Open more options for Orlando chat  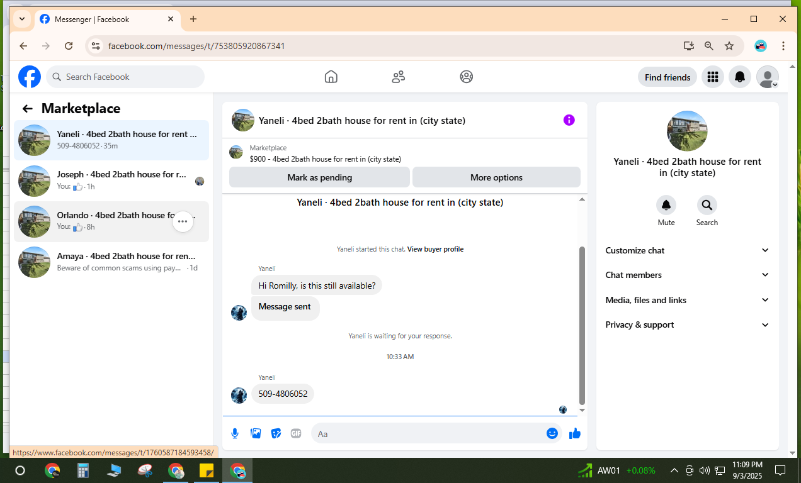(x=183, y=221)
